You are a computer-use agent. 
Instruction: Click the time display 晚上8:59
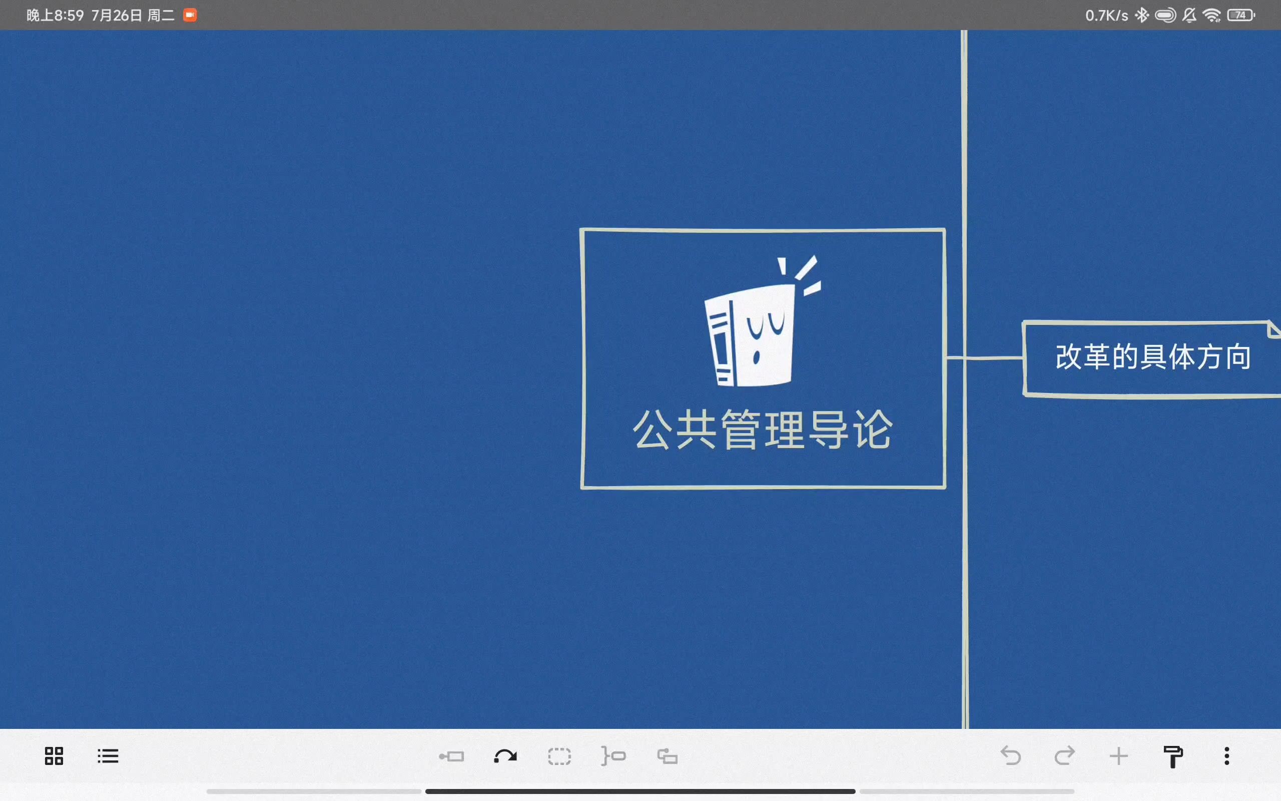coord(53,14)
